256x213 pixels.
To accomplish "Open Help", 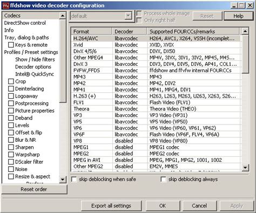I will pyautogui.click(x=238, y=16).
